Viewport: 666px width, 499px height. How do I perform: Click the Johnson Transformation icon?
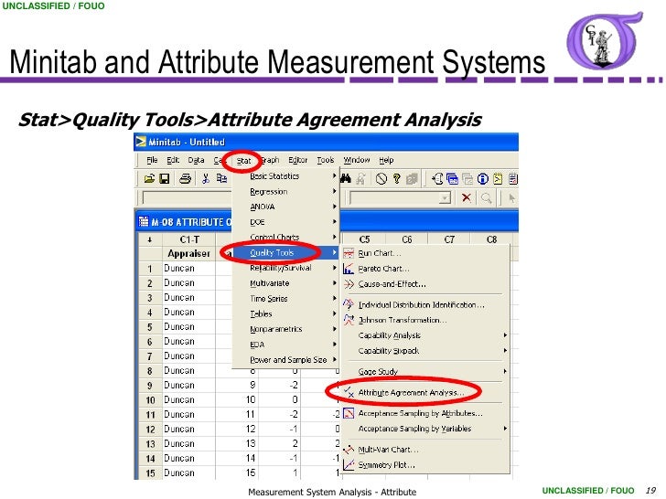click(349, 320)
